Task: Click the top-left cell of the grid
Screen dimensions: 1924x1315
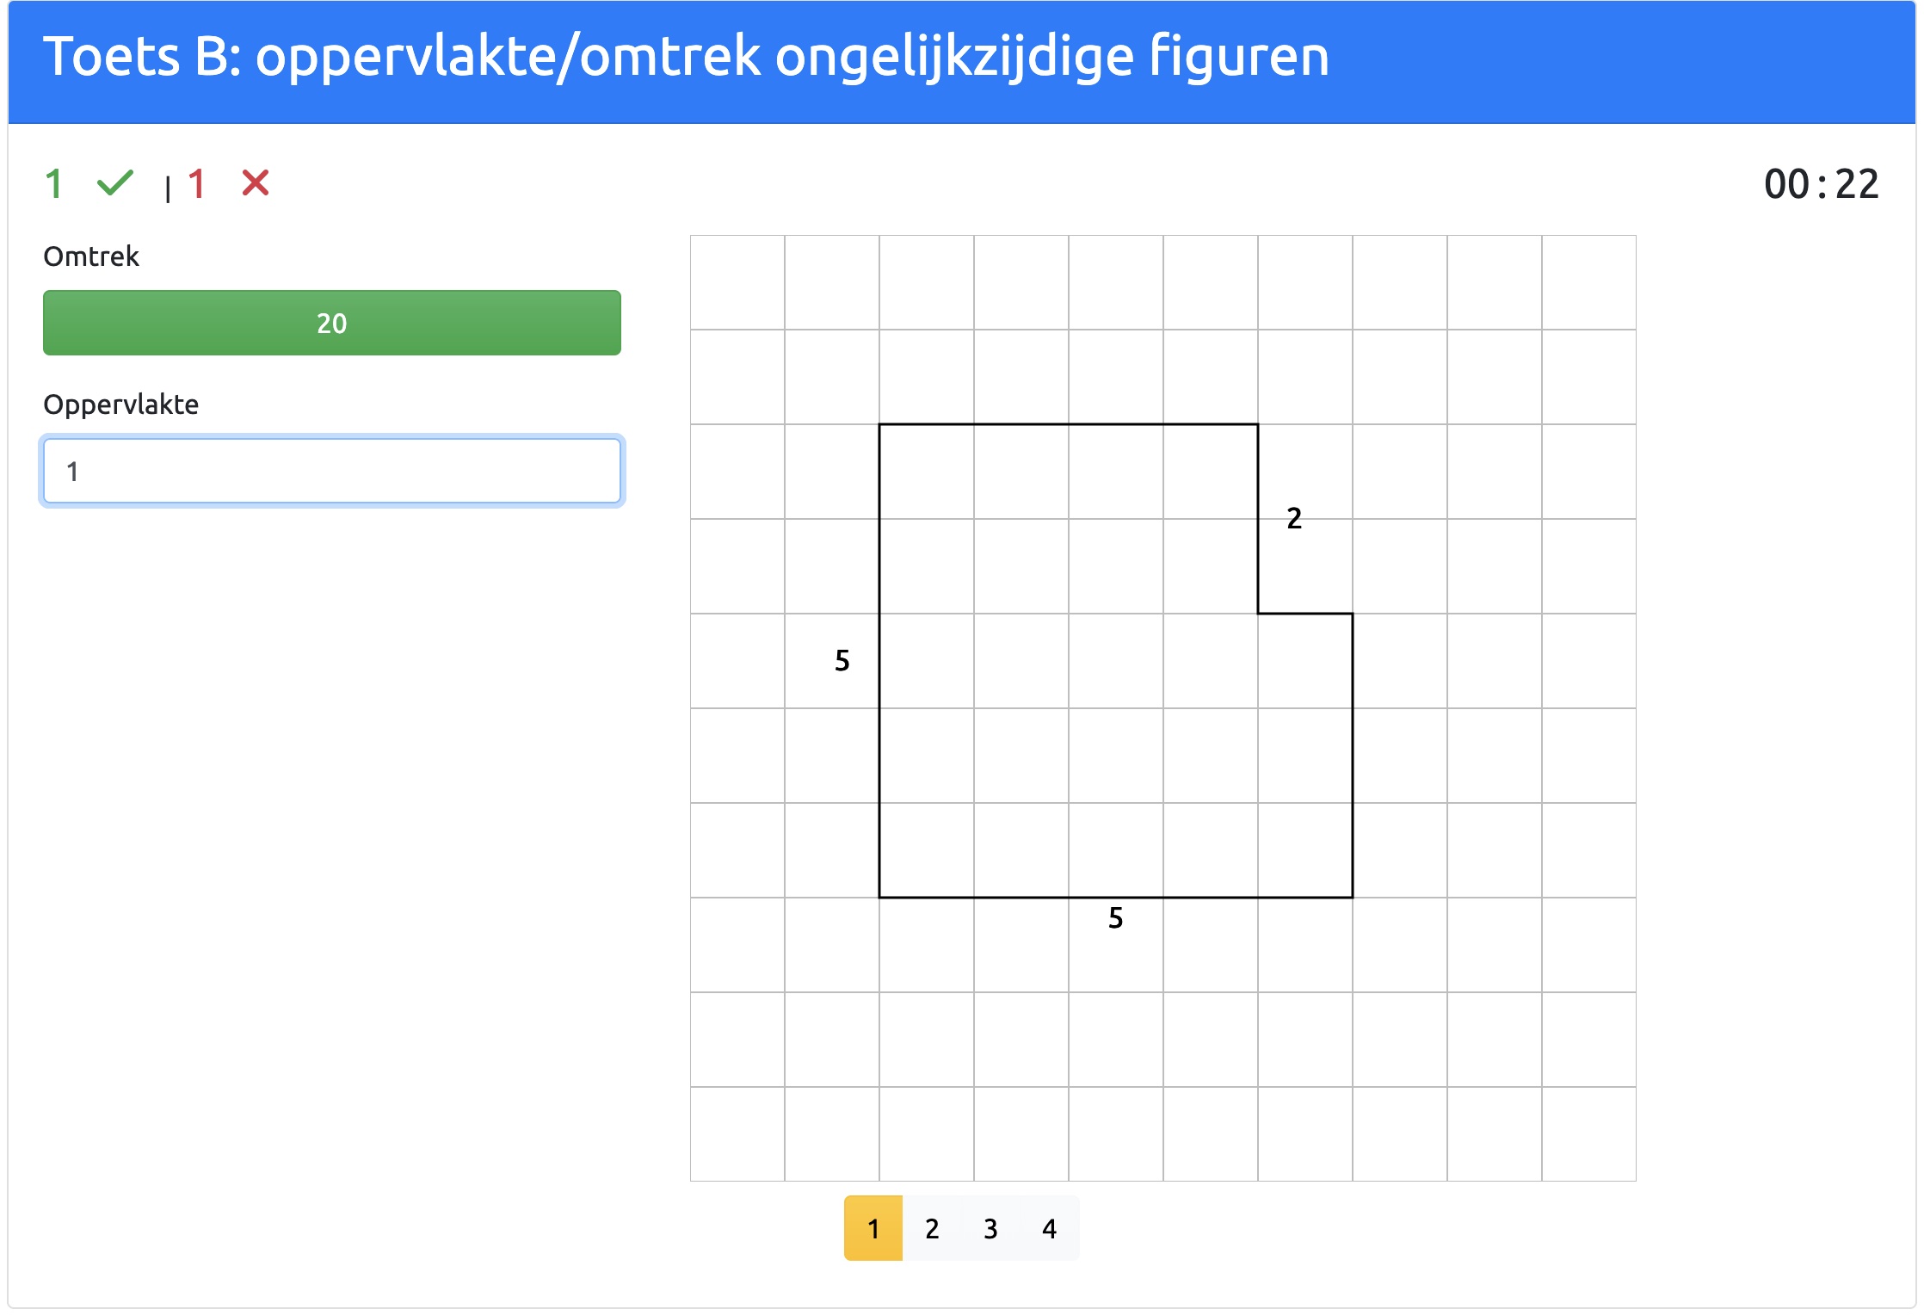Action: (x=737, y=282)
